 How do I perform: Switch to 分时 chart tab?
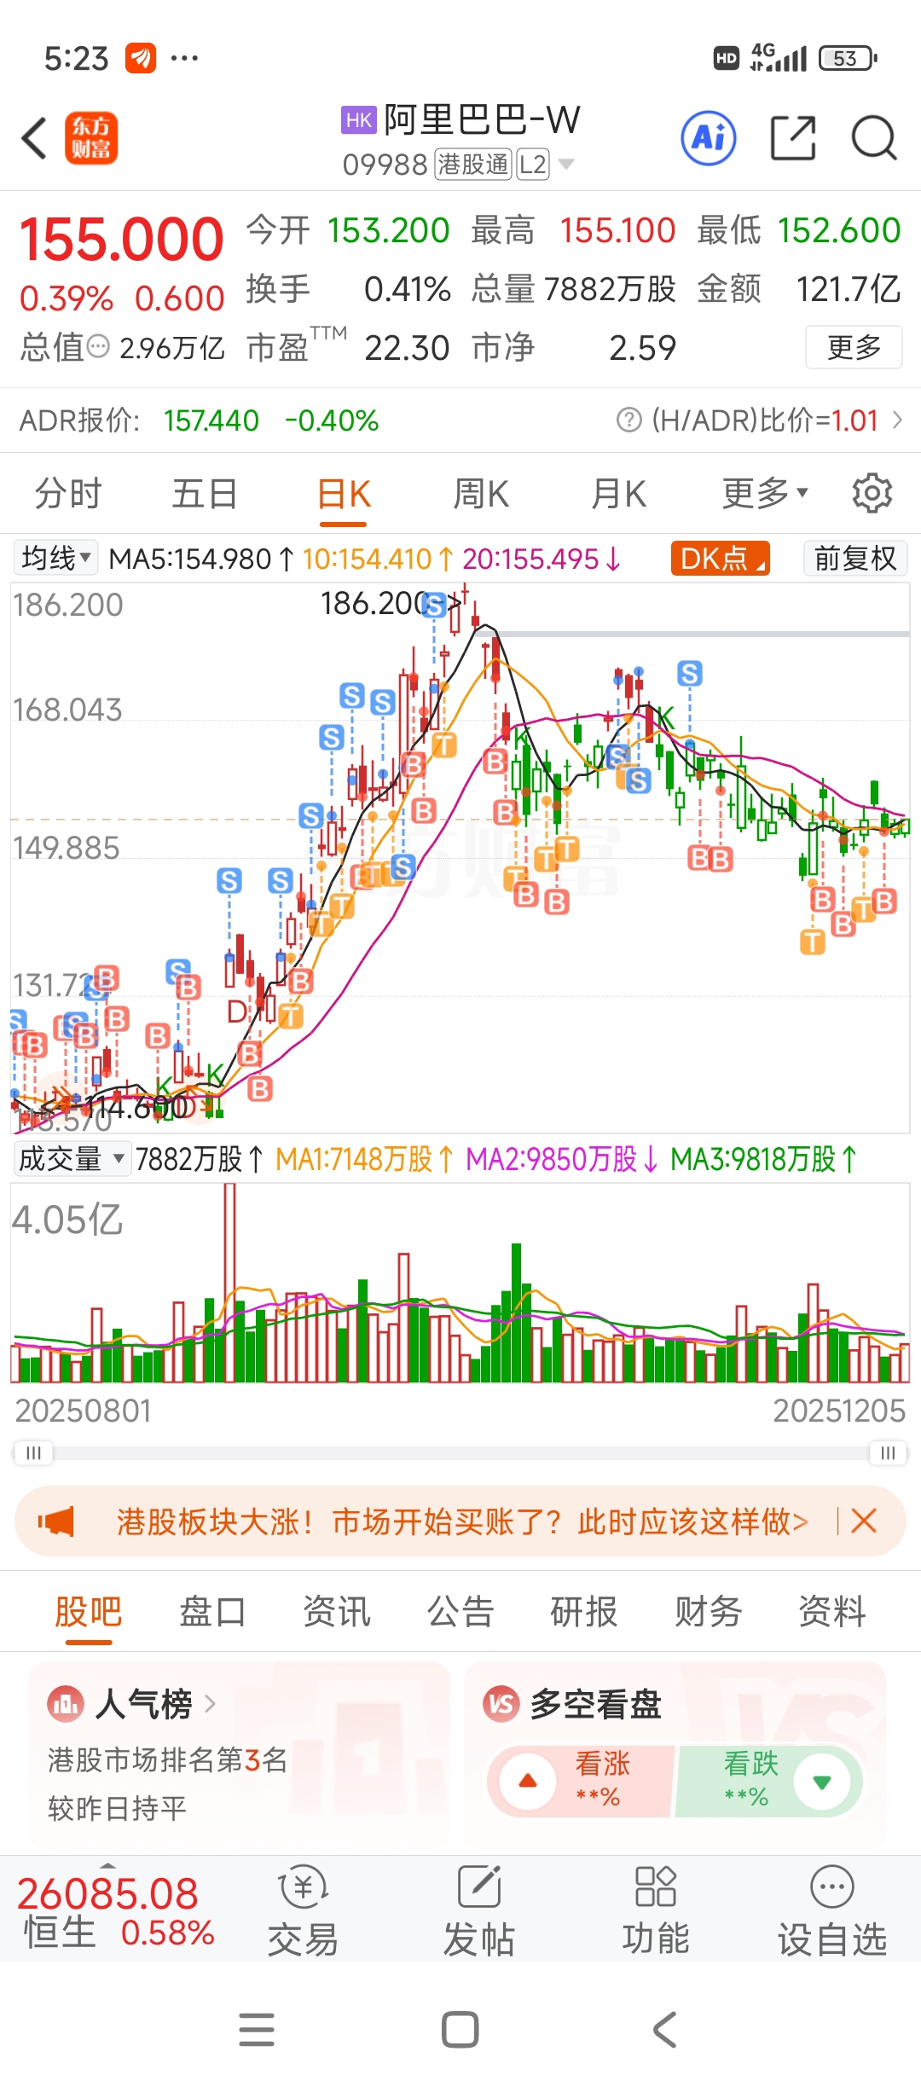(68, 493)
